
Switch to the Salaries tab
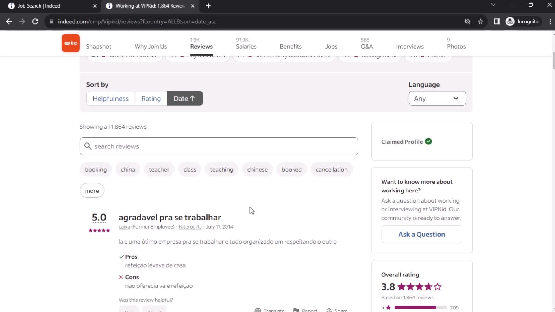(246, 47)
